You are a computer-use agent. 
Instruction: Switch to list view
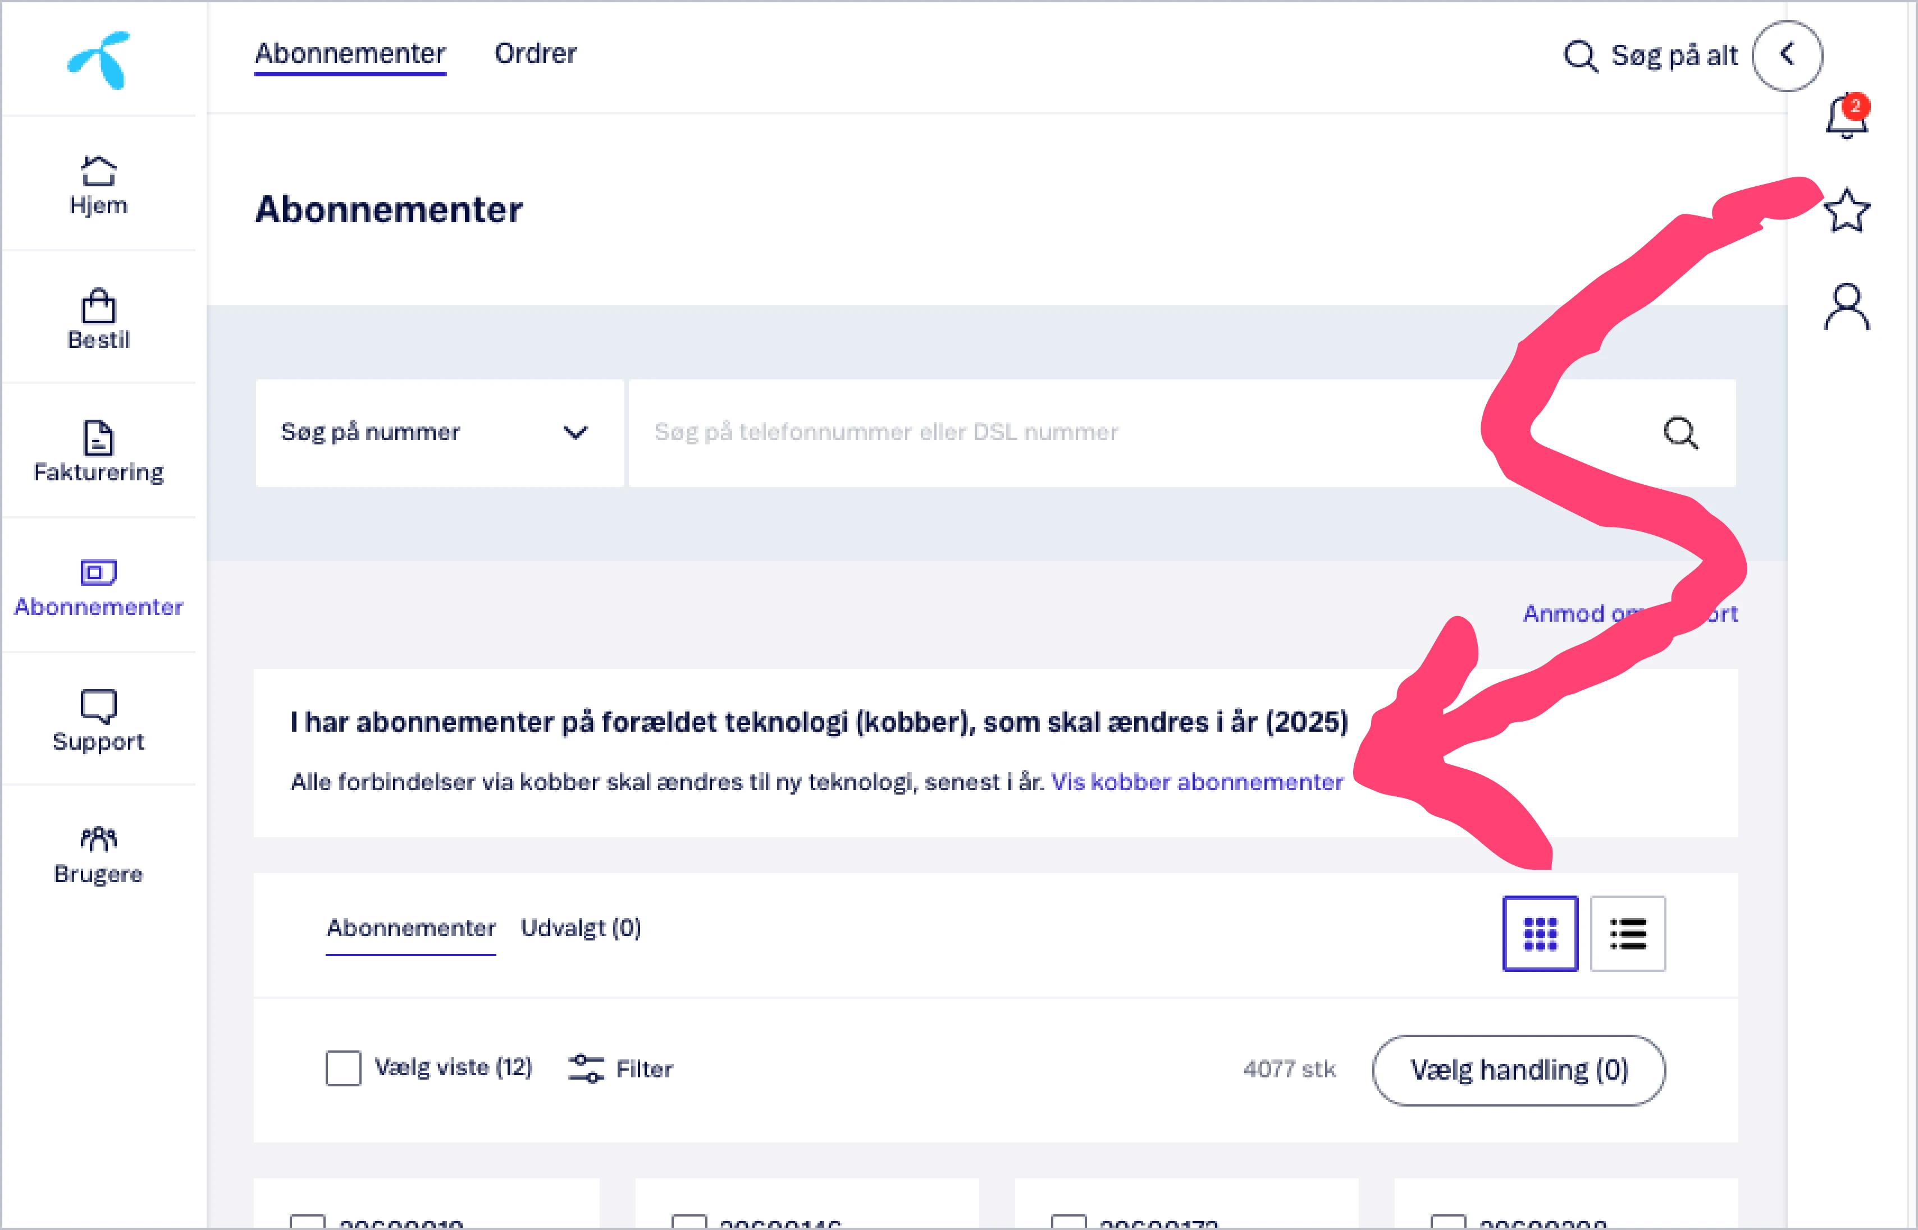1628,934
